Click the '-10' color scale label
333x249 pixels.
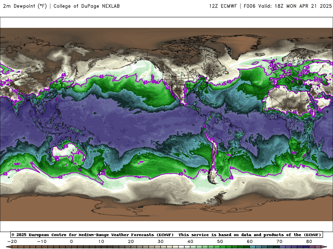[x=42, y=242]
